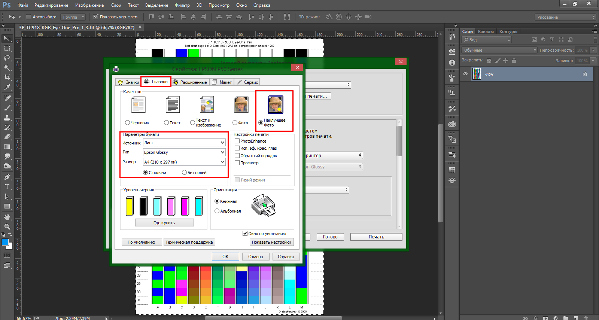Open the Обычные blend mode dropdown
Screen dimensions: 599x320
[499, 50]
